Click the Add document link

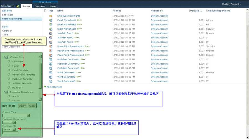tap(54, 87)
